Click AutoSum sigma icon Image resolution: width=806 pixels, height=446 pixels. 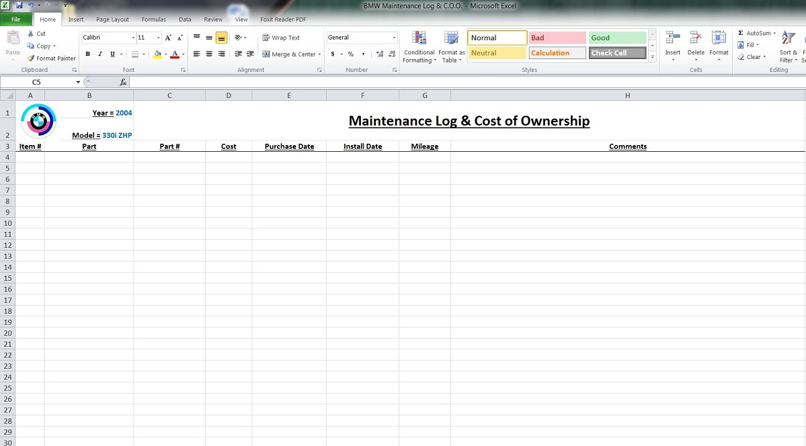(741, 33)
